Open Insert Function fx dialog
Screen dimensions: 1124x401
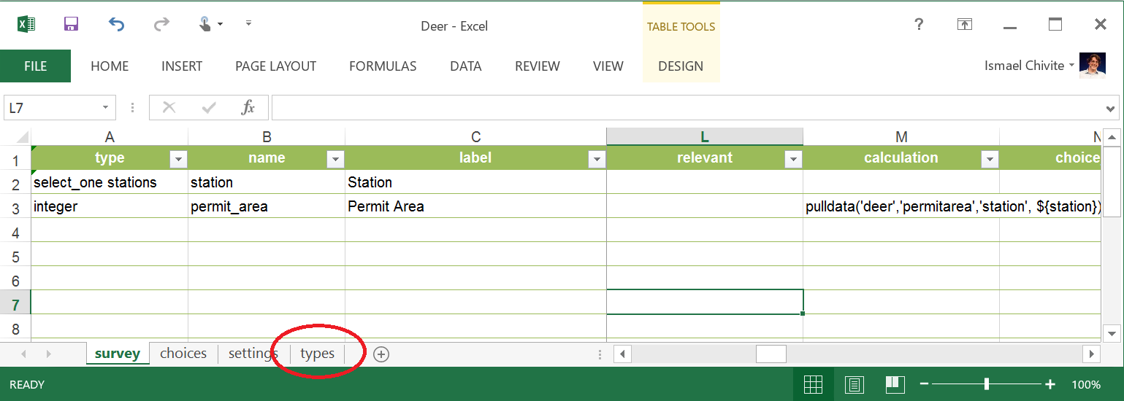pos(248,108)
